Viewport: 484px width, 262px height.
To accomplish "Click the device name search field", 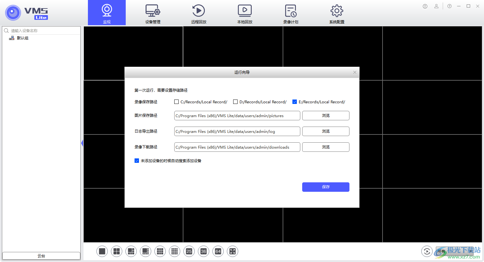I will tap(41, 31).
